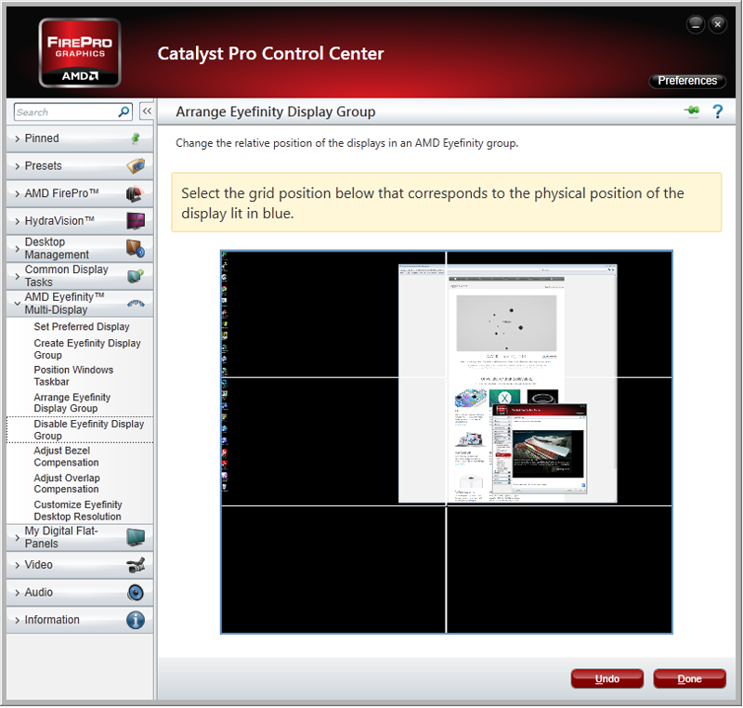Open Adjust Overlap Compensation page
The height and width of the screenshot is (708, 743).
pos(67,483)
